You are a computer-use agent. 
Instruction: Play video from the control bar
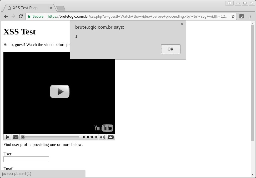[8, 137]
